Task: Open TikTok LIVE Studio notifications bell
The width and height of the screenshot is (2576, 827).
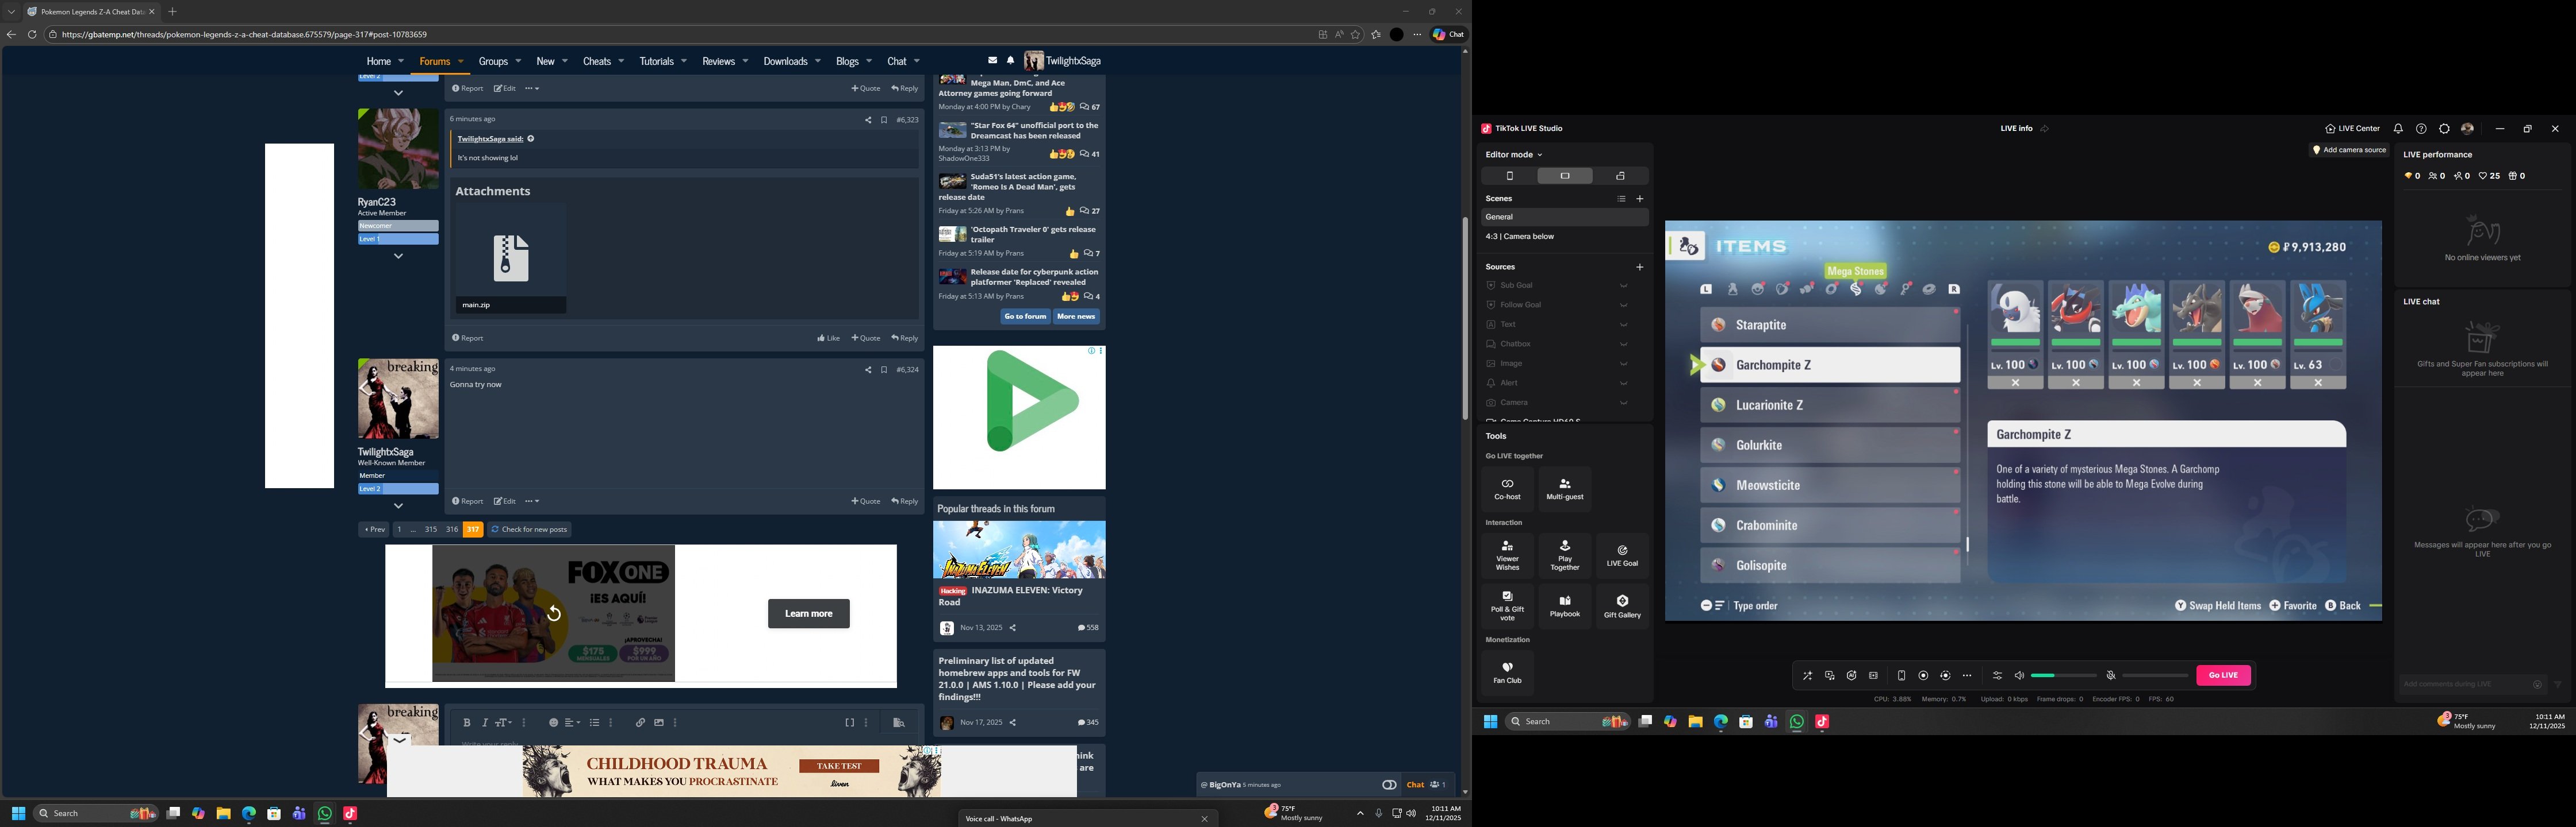Action: point(2398,129)
